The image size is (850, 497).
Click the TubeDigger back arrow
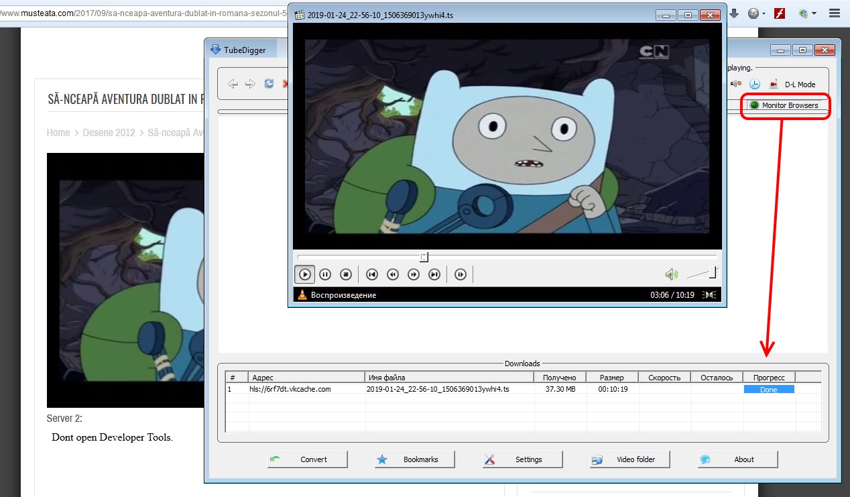coord(233,84)
